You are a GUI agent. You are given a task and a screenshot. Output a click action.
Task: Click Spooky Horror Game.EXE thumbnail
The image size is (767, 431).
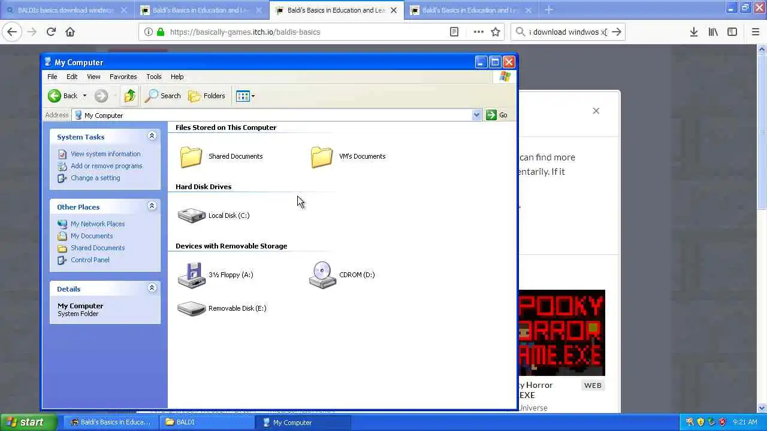point(561,333)
